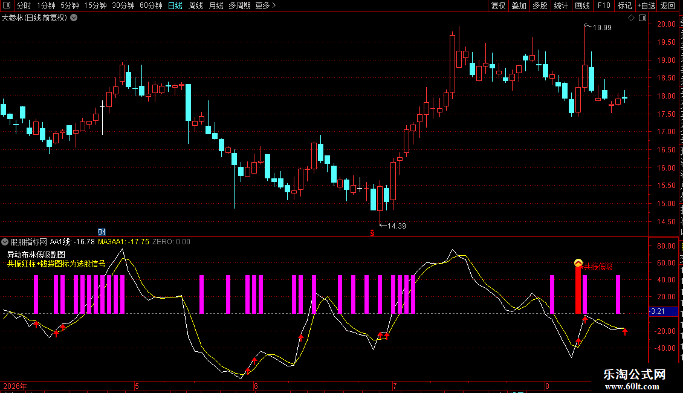Switch to 月线 monthly chart
The height and width of the screenshot is (393, 683).
(x=216, y=5)
